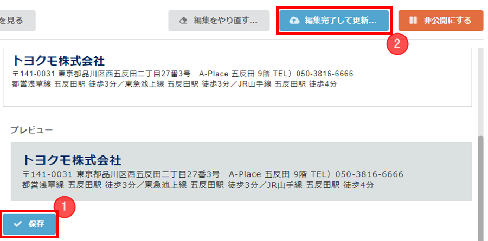Screen dimensions: 488x241
Task: Click the scrollbar track above the thumb
Action: tap(481, 92)
